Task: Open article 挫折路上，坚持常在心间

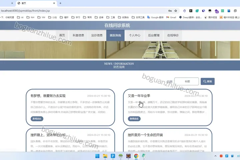Action: (x=48, y=135)
